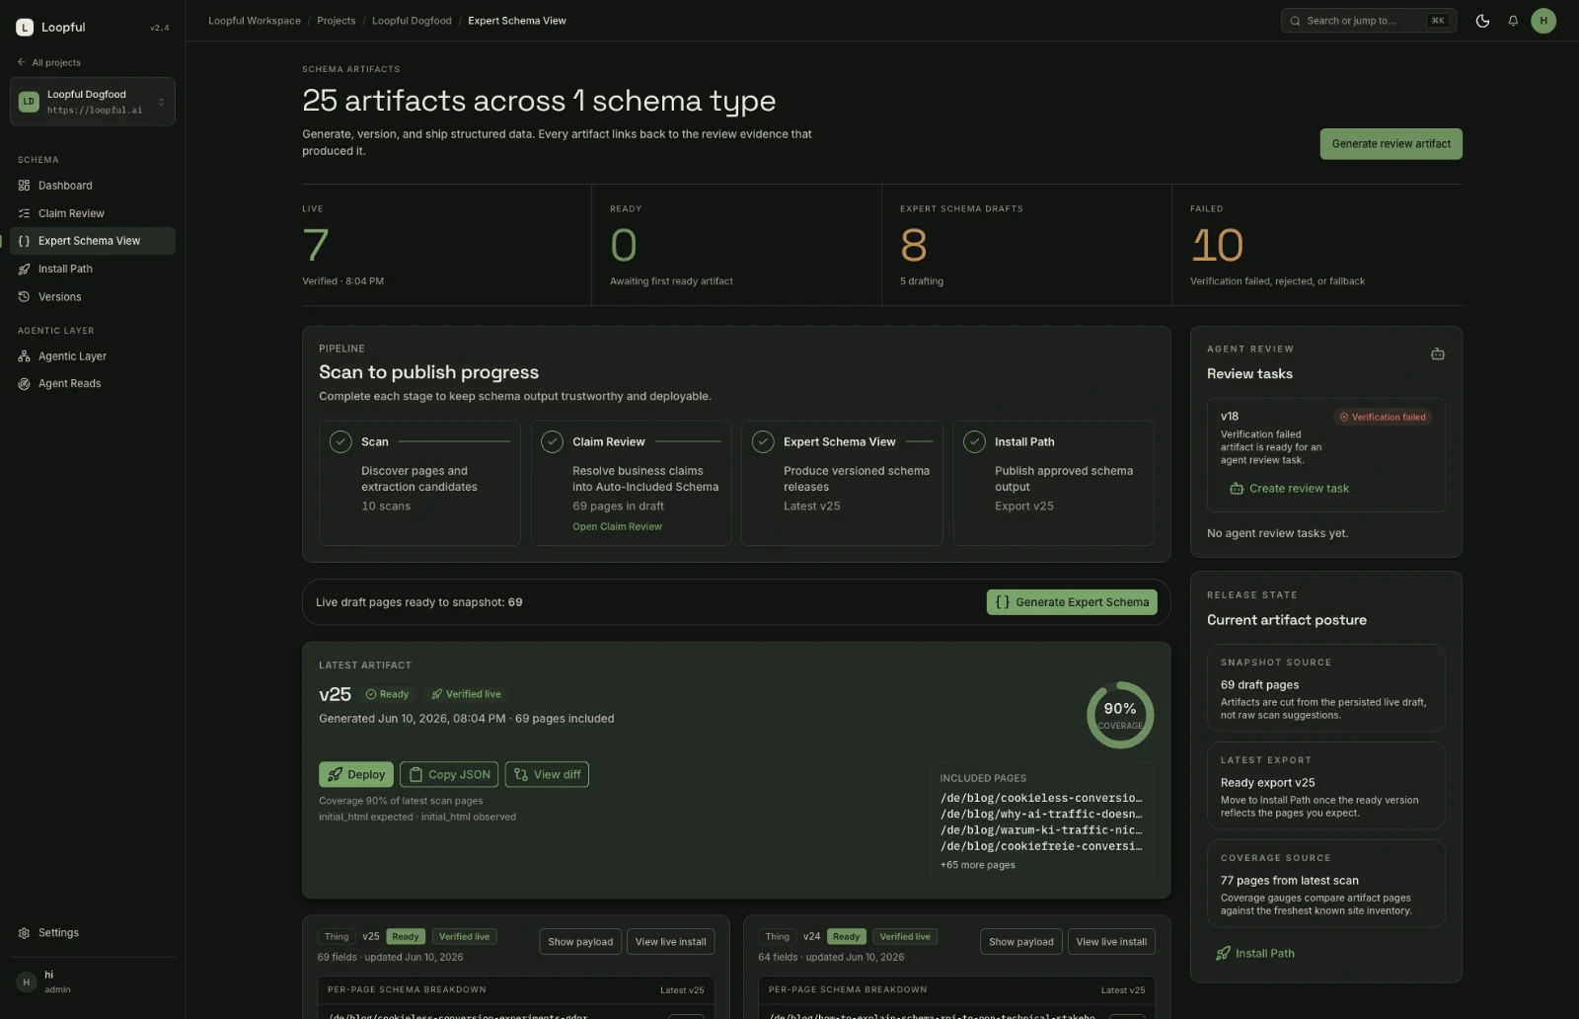Screen dimensions: 1579x1019
Task: Open Claim Review in sidebar
Action: pos(93,213)
